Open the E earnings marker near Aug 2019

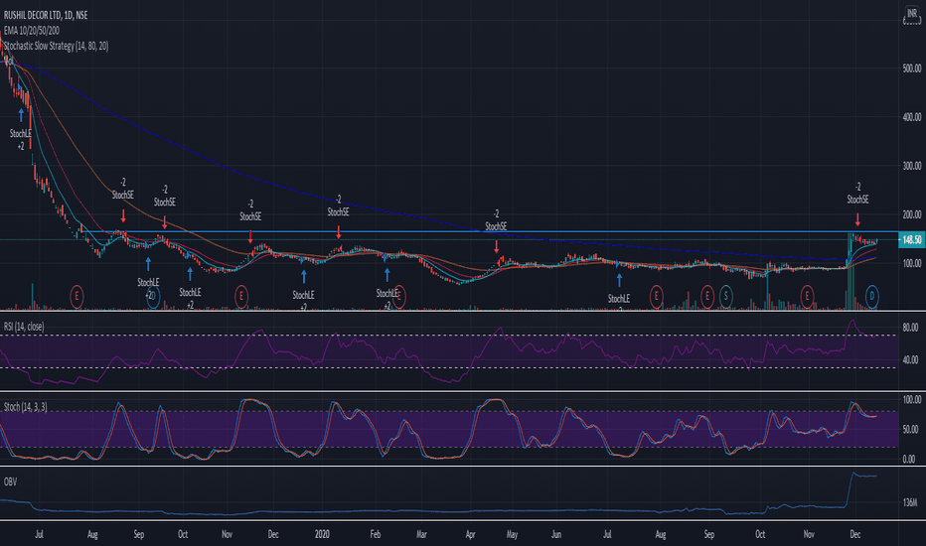pyautogui.click(x=77, y=296)
